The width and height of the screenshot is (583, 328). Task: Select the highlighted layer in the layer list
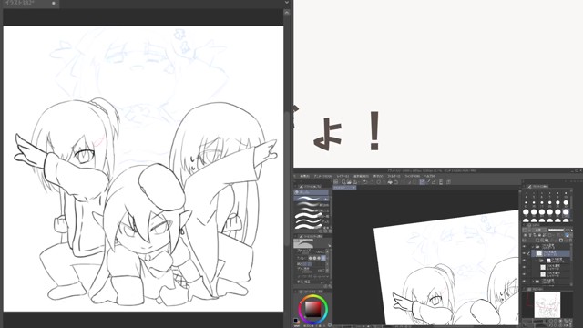point(552,253)
